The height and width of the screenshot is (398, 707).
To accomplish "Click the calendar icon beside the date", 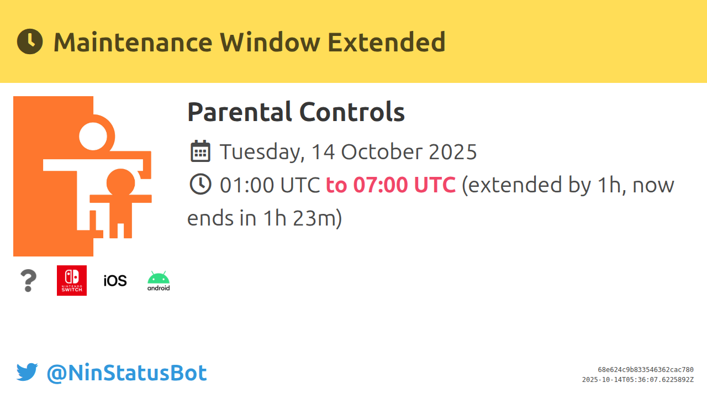I will [200, 151].
